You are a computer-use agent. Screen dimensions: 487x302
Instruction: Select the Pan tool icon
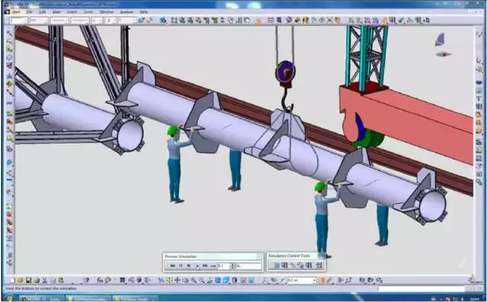pos(177,280)
